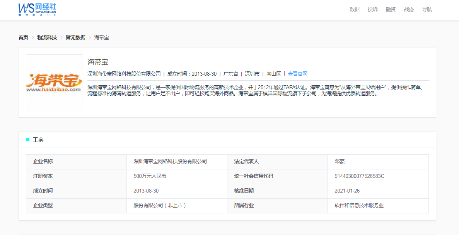Click the 2021-01-26 value cell
459x235 pixels.
[378, 191]
